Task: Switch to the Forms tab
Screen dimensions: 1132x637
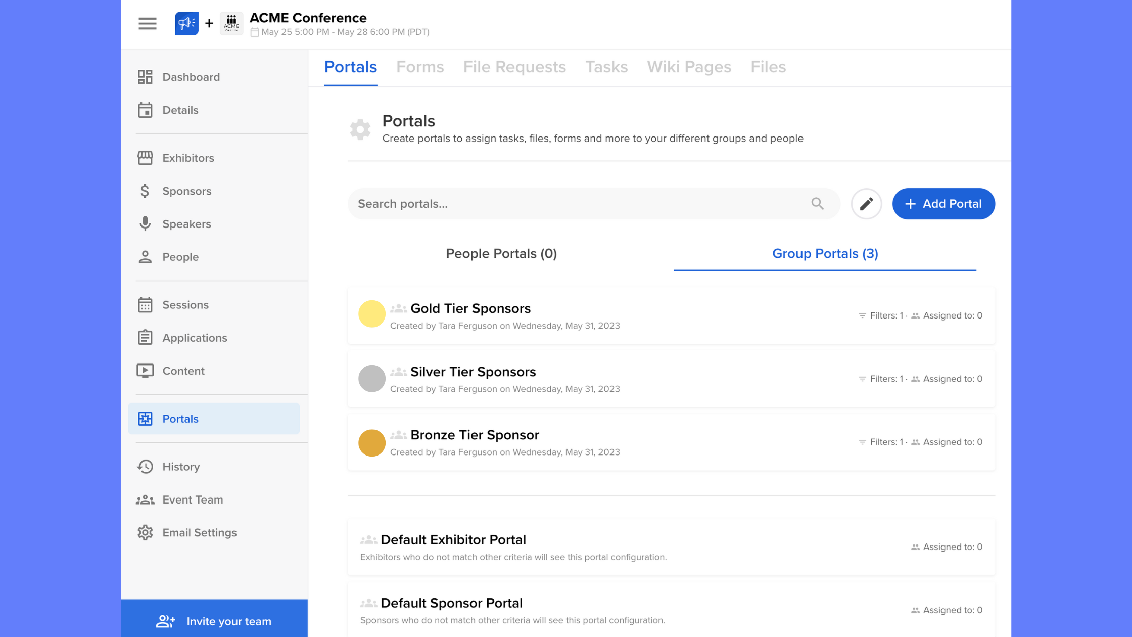Action: [x=419, y=67]
